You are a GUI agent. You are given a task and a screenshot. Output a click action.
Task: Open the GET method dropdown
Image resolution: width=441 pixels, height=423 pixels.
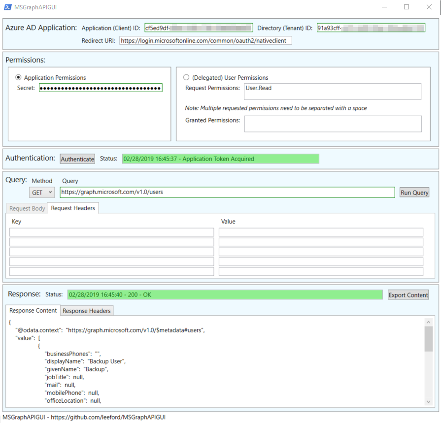(x=42, y=193)
